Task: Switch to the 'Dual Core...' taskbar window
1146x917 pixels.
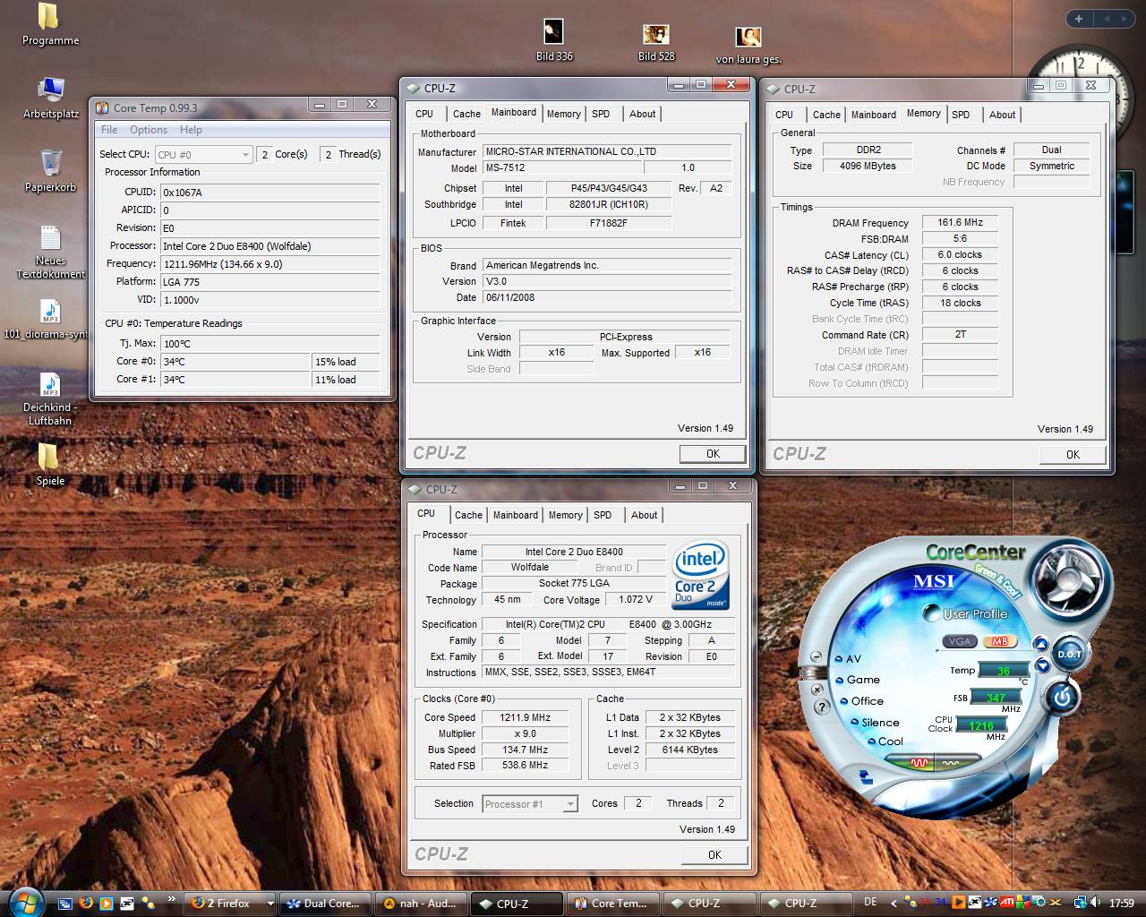Action: coord(323,904)
